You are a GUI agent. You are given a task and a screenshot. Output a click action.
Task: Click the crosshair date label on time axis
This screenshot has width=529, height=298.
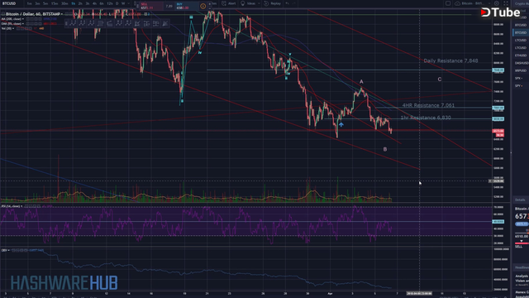pyautogui.click(x=419, y=294)
